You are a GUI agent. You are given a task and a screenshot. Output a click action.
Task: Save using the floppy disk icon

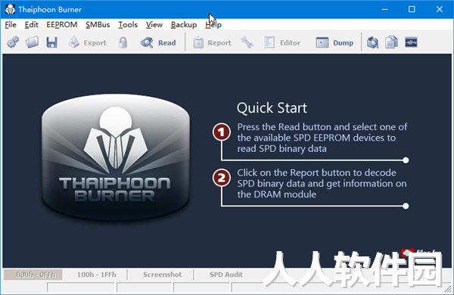click(51, 42)
